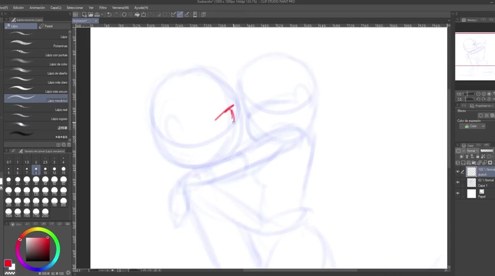
Task: Click the Clear selection sunburst icon
Action: (124, 15)
